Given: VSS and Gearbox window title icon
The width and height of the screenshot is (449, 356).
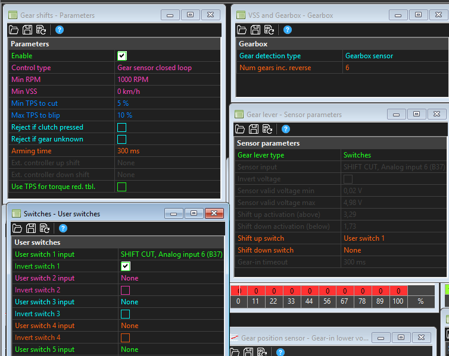Looking at the screenshot, I should (241, 15).
